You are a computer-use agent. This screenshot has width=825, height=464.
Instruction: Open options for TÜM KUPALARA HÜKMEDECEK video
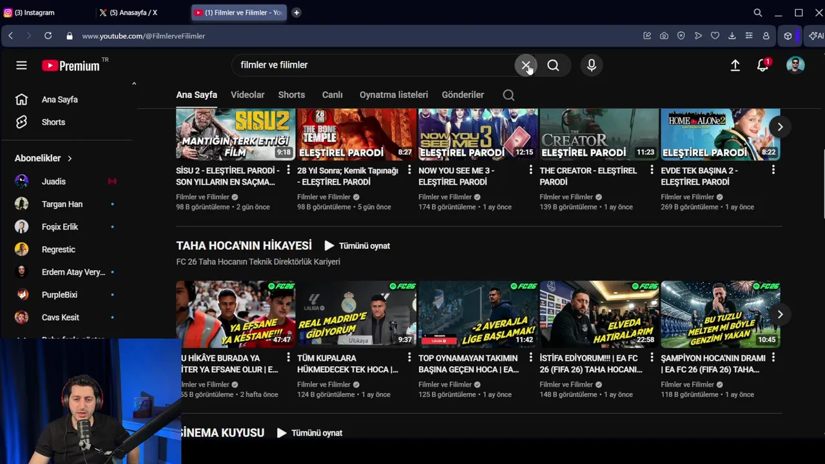(409, 358)
